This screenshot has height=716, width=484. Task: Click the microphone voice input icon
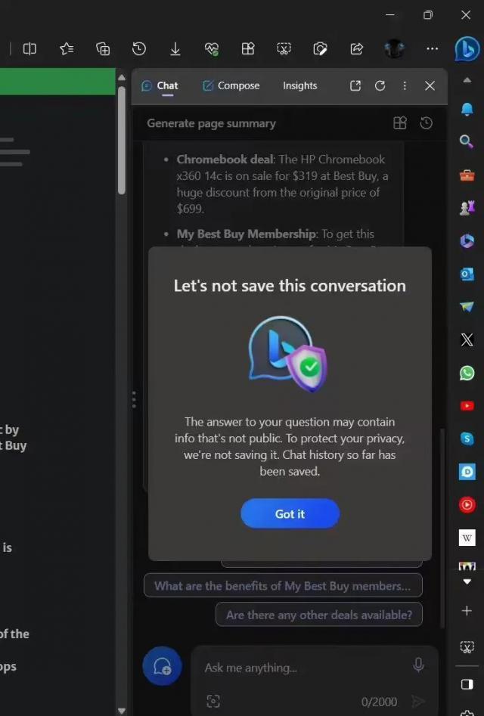pyautogui.click(x=418, y=665)
